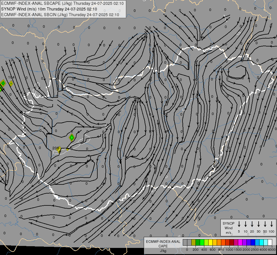Click the 200 label under the CAPE colorbar
Viewport: 277px width, 255px height.
(x=196, y=250)
